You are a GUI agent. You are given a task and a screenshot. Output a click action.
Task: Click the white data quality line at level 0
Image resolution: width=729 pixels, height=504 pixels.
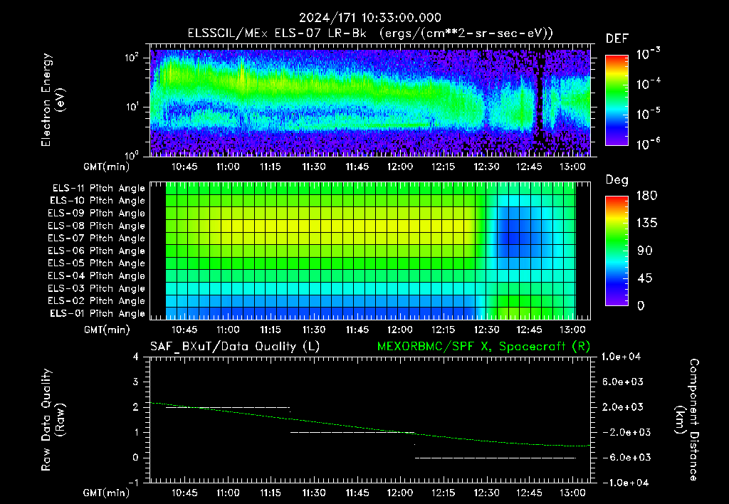(495, 458)
